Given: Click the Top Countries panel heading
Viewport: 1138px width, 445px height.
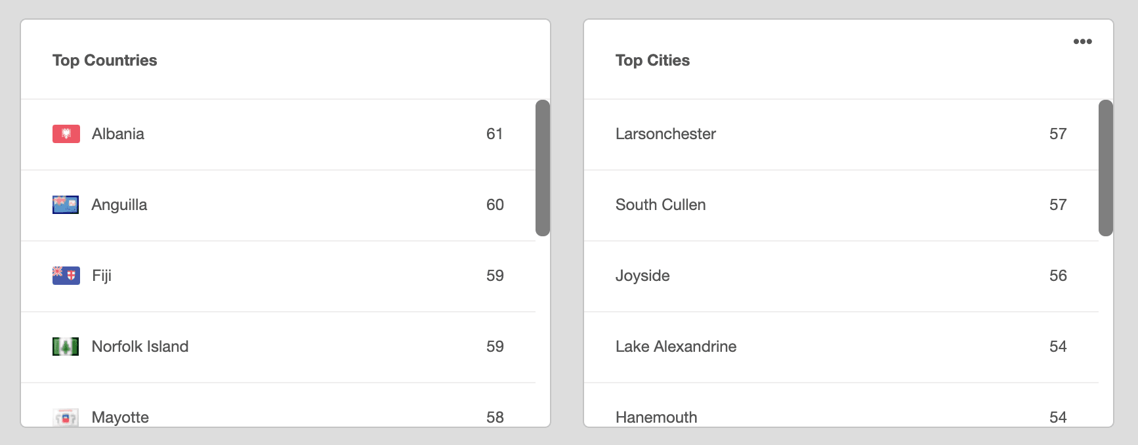Looking at the screenshot, I should [105, 60].
